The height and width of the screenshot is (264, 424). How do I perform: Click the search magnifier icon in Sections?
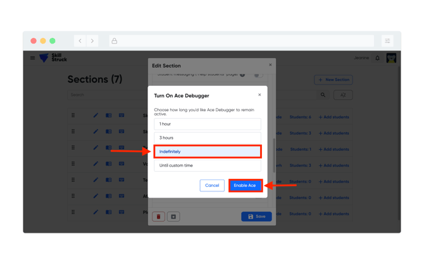323,95
